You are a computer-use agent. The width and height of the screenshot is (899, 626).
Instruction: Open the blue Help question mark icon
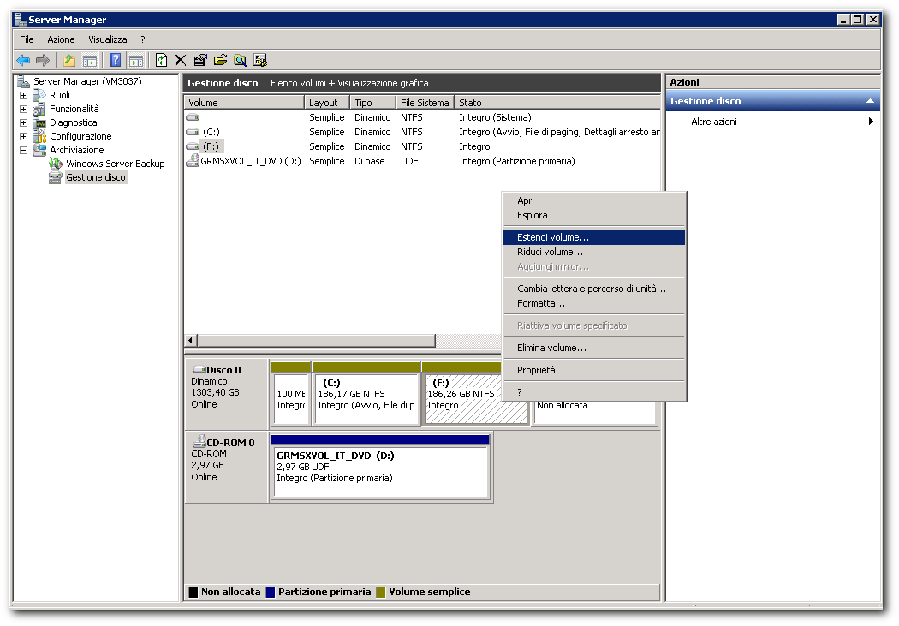coord(116,60)
